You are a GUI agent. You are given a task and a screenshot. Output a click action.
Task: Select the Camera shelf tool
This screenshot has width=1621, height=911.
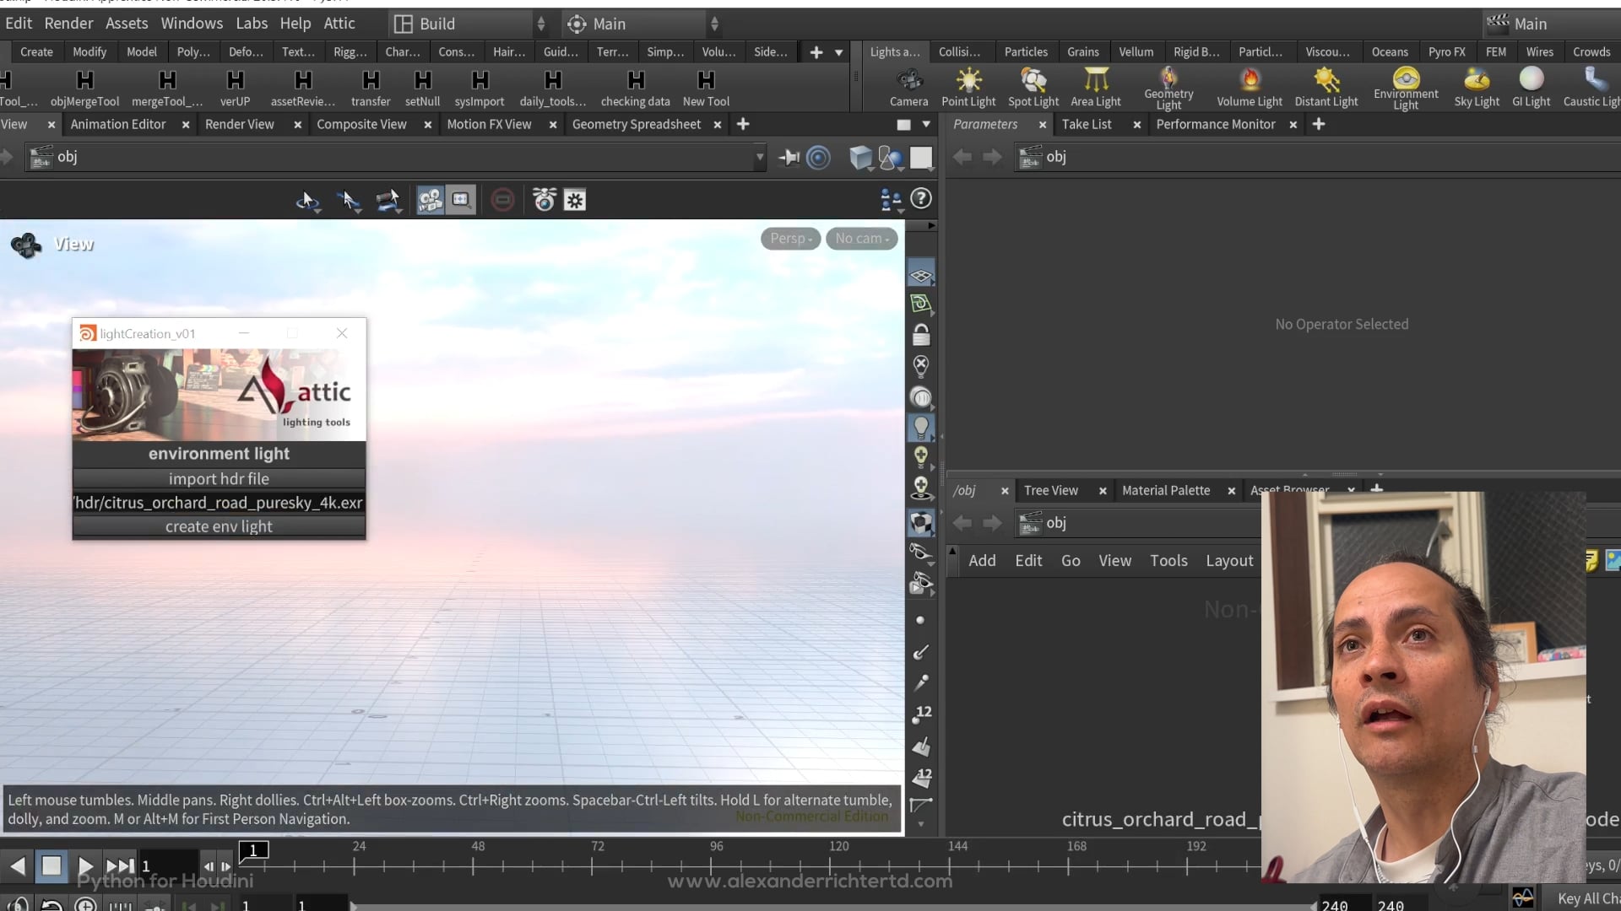click(x=908, y=88)
